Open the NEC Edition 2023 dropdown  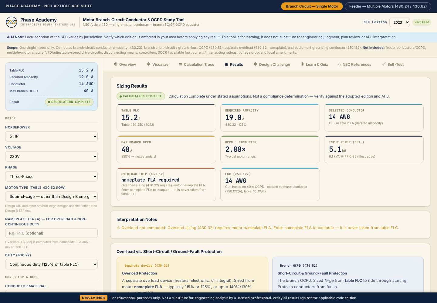pyautogui.click(x=400, y=22)
